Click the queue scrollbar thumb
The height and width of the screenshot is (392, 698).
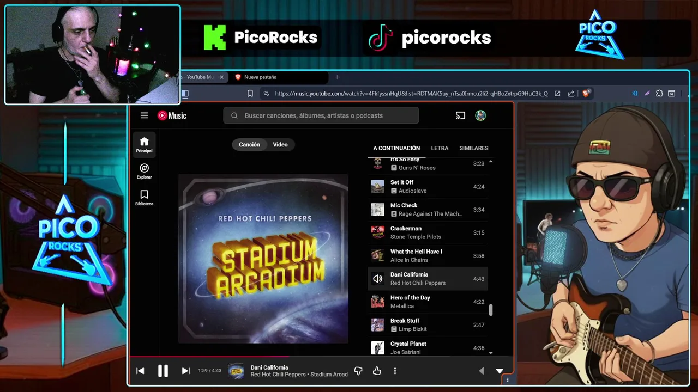click(490, 310)
